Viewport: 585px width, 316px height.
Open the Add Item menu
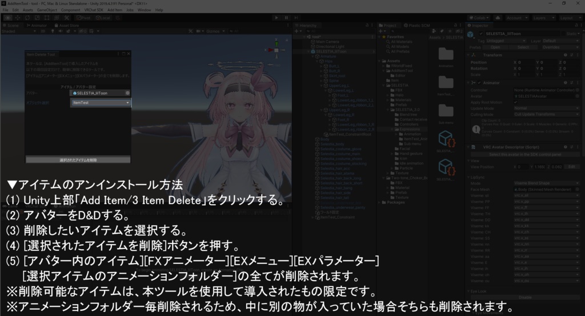click(x=115, y=10)
